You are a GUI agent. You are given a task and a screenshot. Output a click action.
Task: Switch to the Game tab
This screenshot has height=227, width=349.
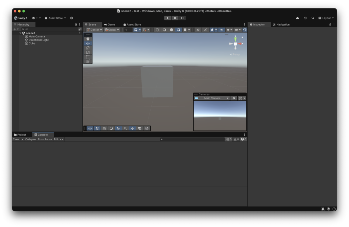(x=110, y=24)
